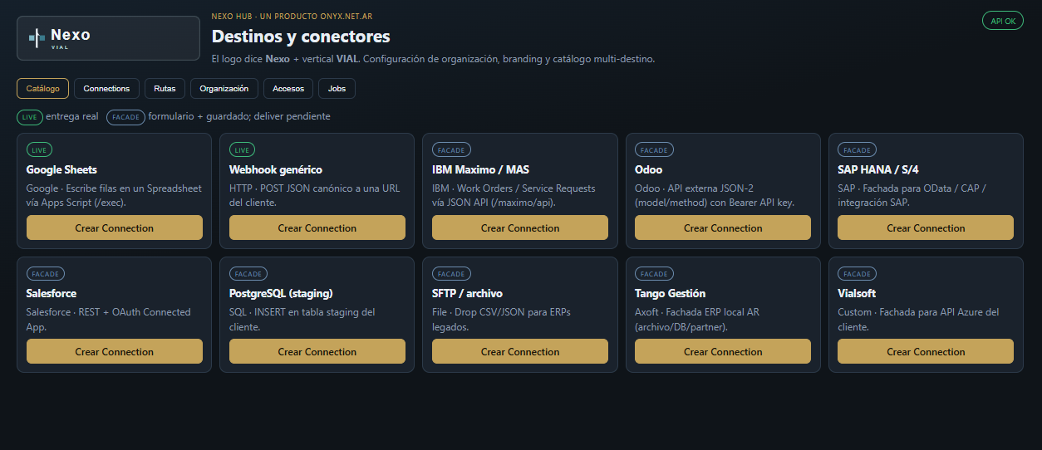
Task: Click the API OK status badge
Action: coord(1003,21)
